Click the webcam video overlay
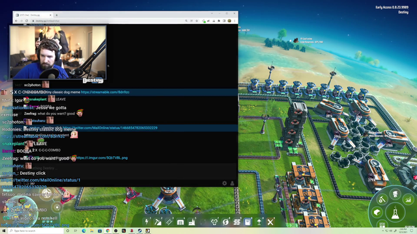Viewport: 417px width, 234px height. point(58,52)
